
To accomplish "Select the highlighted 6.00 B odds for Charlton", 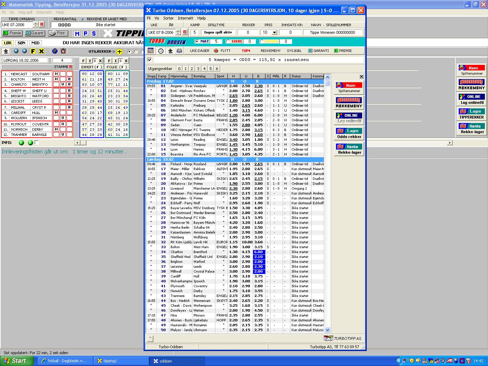I will point(258,252).
